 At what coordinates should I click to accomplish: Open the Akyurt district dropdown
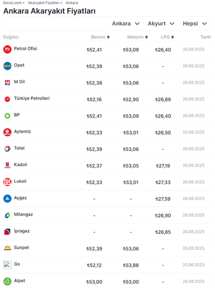(161, 24)
